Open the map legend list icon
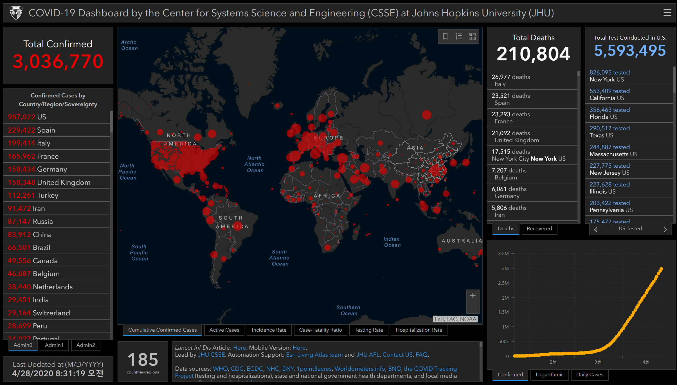 [459, 36]
